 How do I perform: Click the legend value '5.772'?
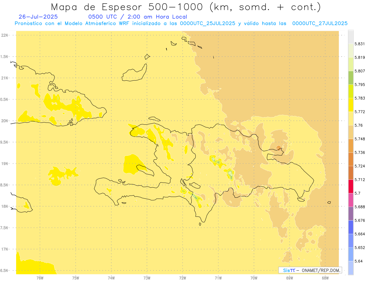pyautogui.click(x=360, y=112)
